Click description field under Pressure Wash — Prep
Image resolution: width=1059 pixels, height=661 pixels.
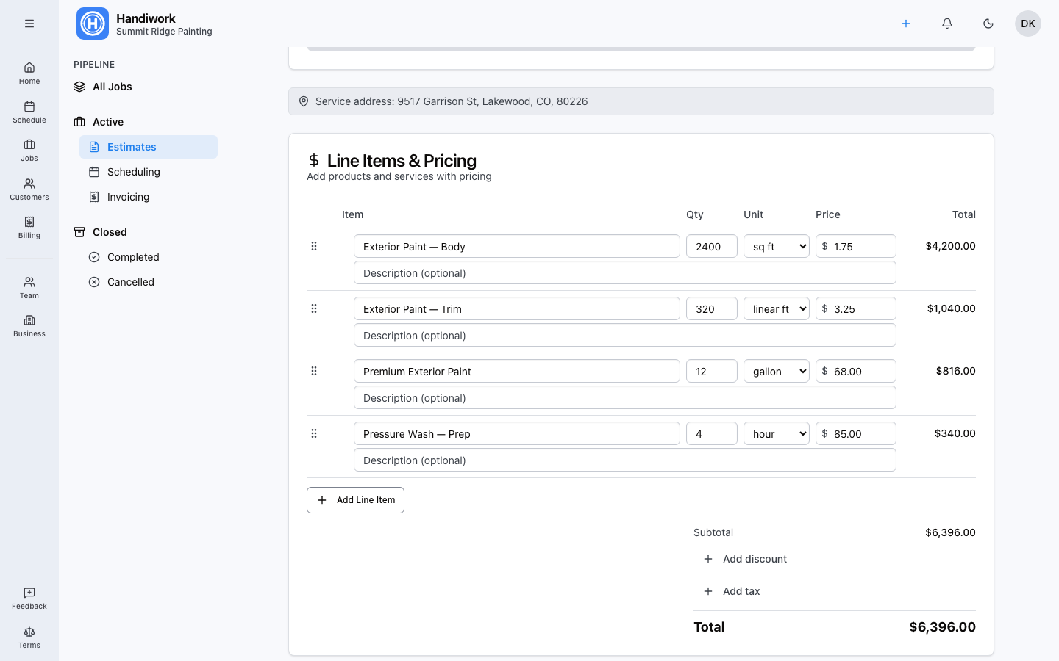tap(625, 460)
